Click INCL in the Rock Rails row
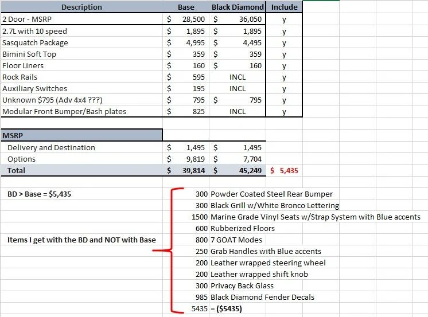428x317 pixels. pyautogui.click(x=238, y=77)
